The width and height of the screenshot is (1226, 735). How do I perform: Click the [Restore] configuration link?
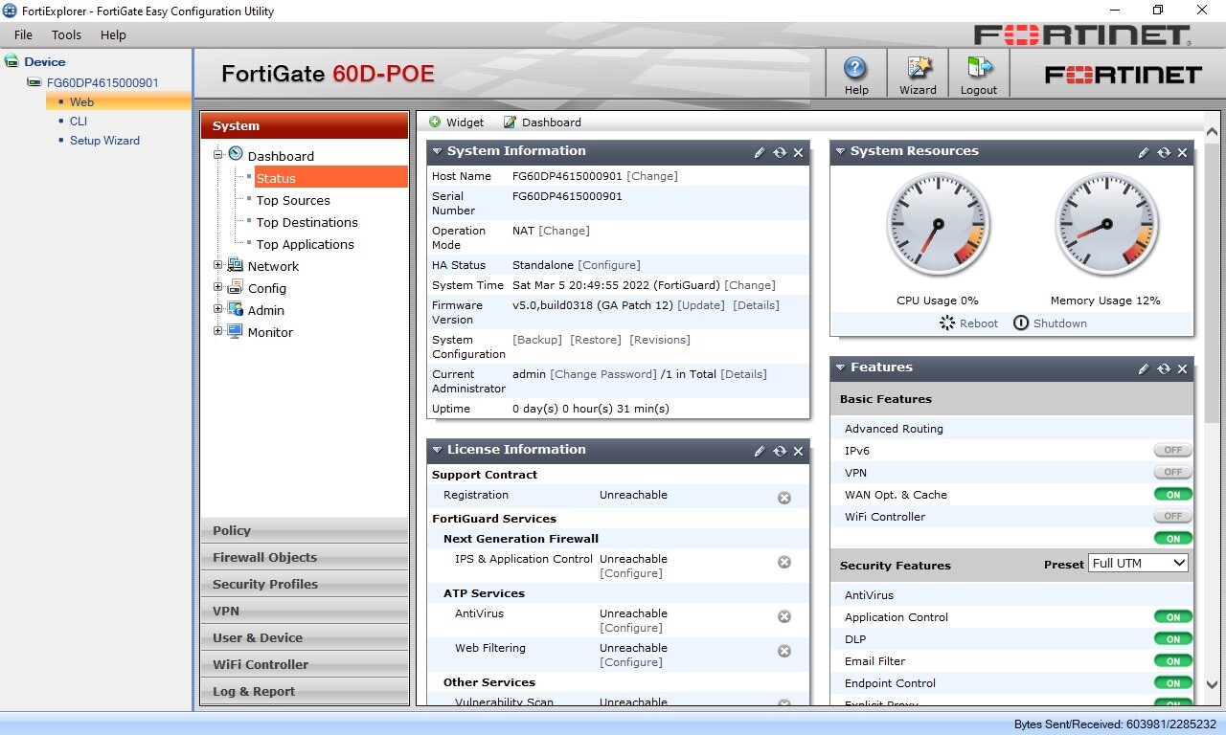(596, 340)
